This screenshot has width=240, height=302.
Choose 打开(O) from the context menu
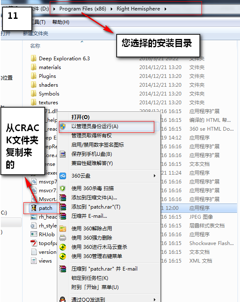click(80, 117)
